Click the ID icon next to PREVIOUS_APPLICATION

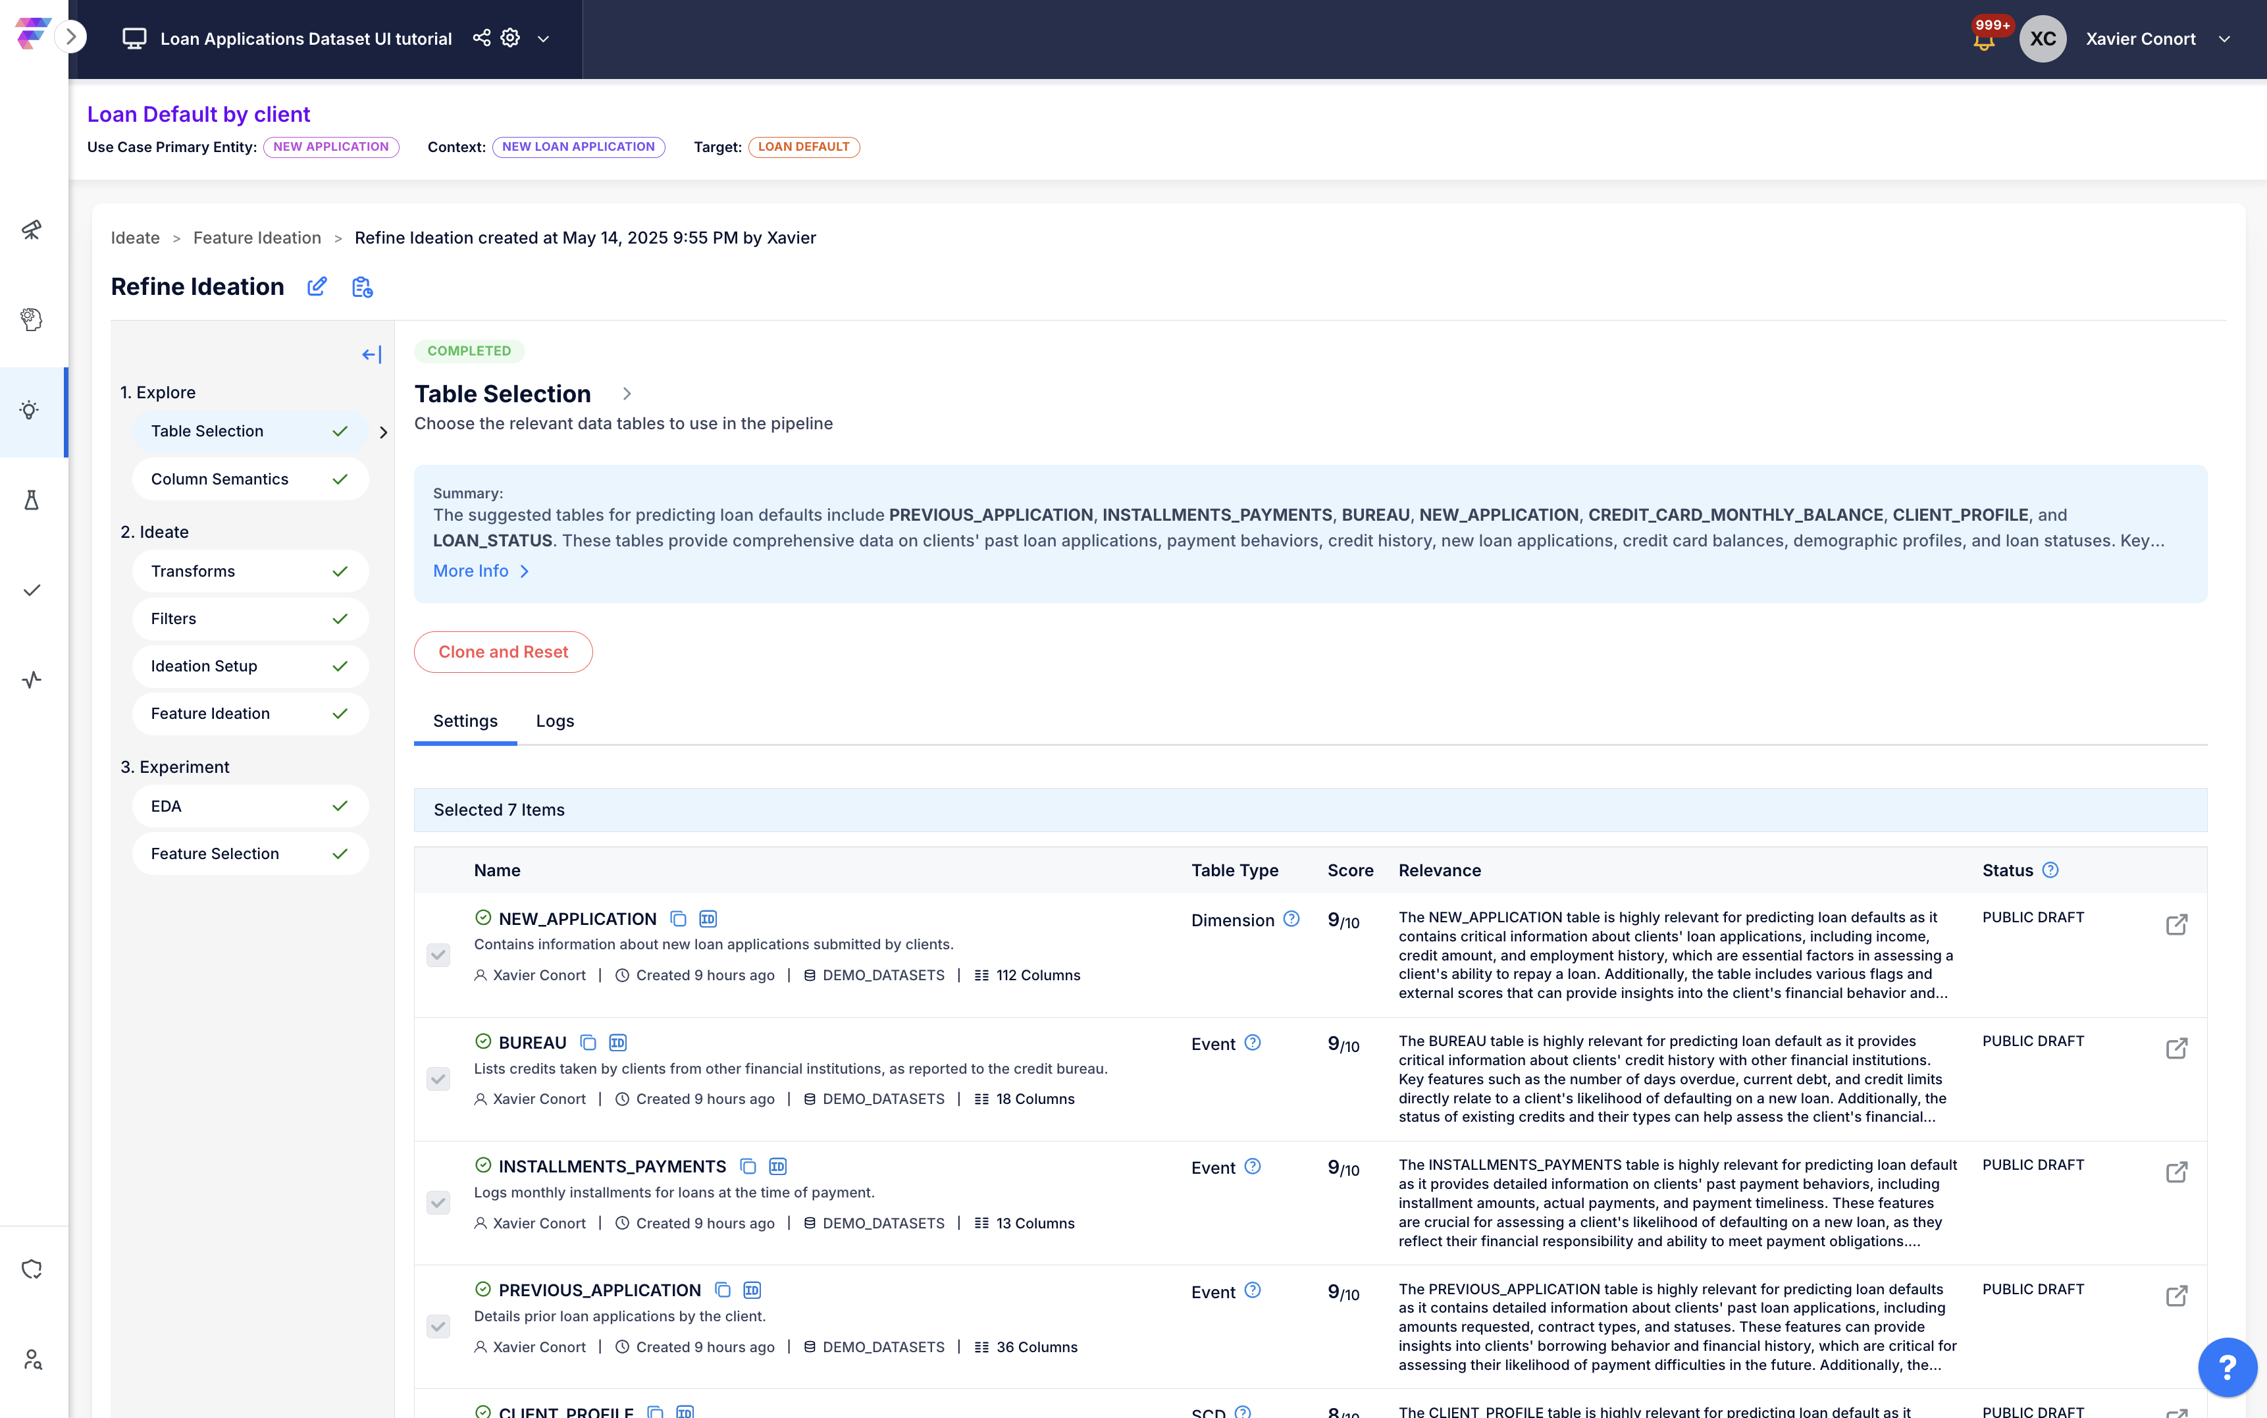pos(752,1290)
